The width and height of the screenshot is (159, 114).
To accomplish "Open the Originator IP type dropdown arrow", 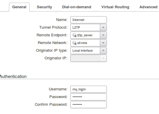I will pyautogui.click(x=103, y=51).
